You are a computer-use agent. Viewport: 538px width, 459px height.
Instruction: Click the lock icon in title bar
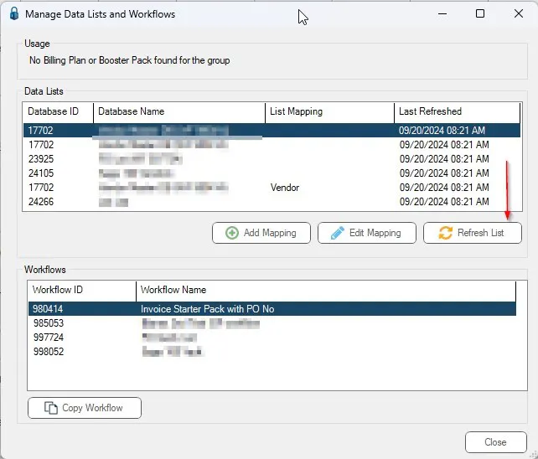(14, 13)
